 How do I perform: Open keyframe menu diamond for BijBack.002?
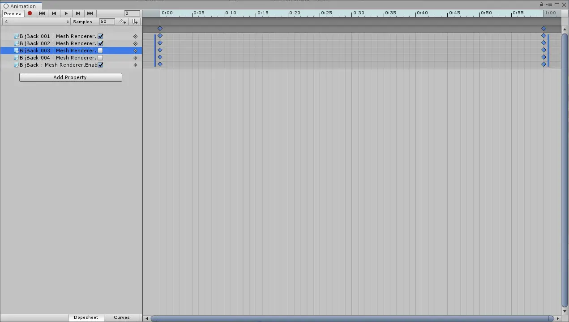tap(135, 43)
